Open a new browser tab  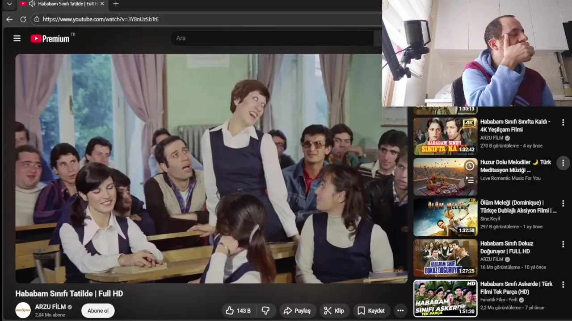[x=116, y=4]
